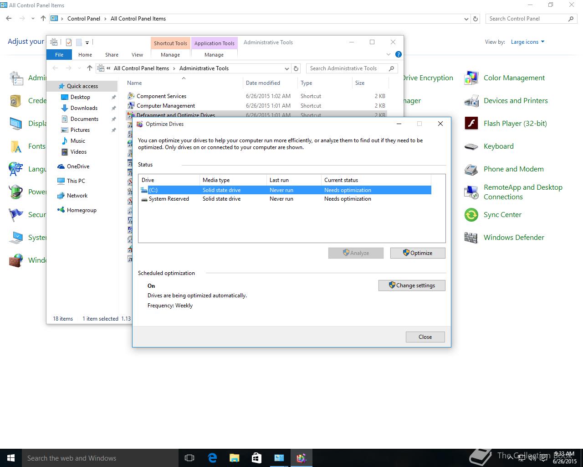Screen dimensions: 583x467
Task: Select the (C:) drive row
Action: pos(285,190)
